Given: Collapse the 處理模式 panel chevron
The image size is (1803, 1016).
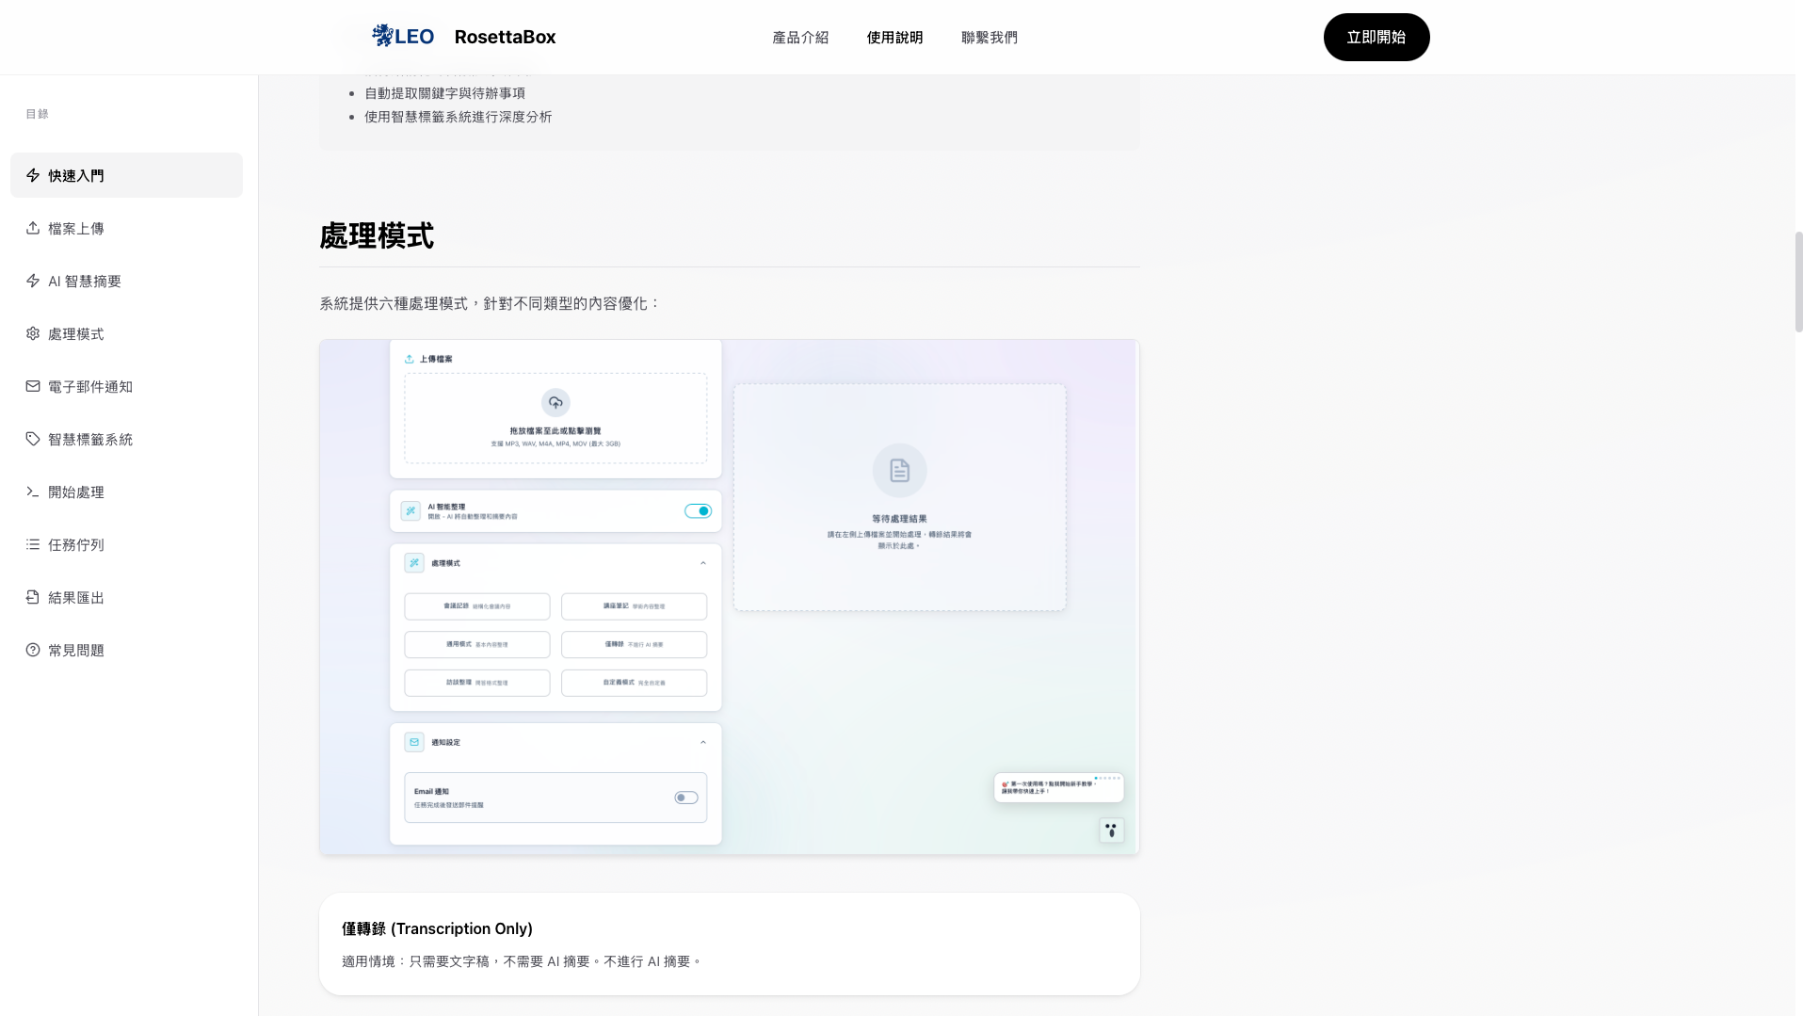Looking at the screenshot, I should [703, 563].
